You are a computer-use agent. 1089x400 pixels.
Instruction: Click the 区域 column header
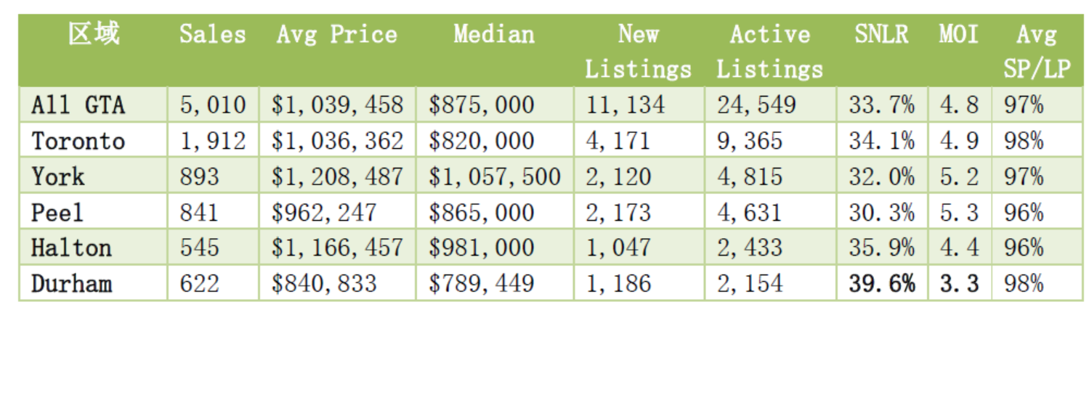tap(94, 34)
